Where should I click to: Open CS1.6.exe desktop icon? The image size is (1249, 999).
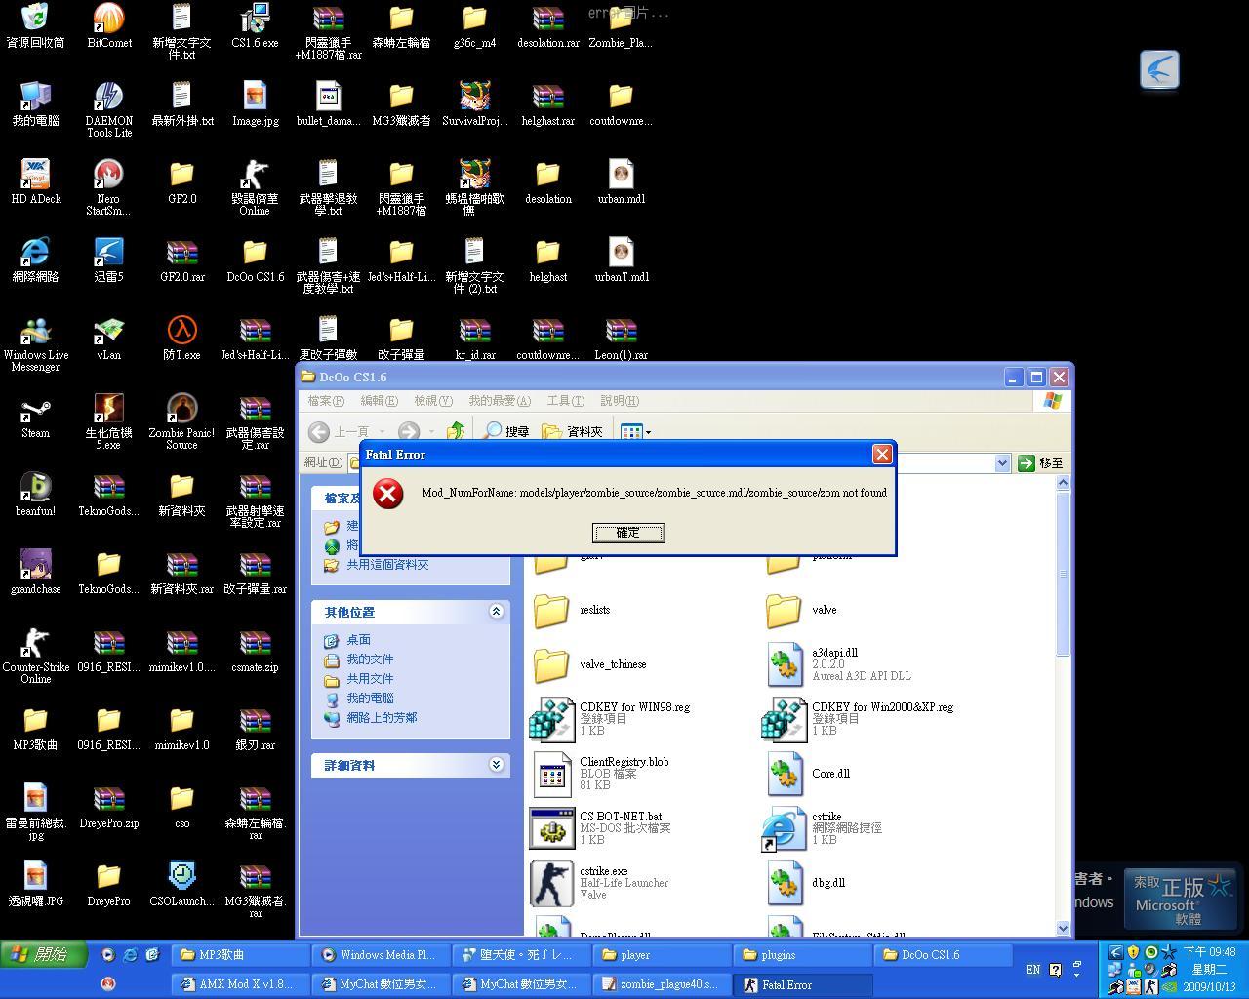click(255, 25)
